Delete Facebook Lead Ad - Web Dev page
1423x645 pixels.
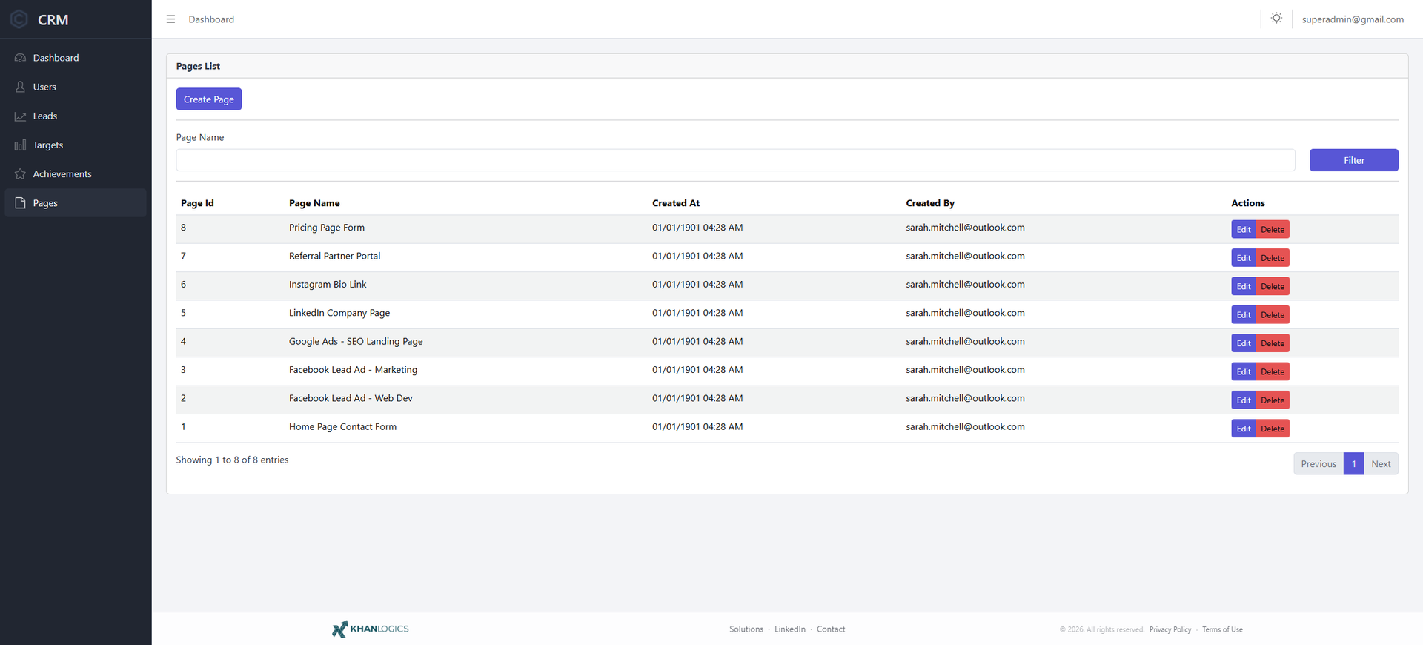point(1273,400)
